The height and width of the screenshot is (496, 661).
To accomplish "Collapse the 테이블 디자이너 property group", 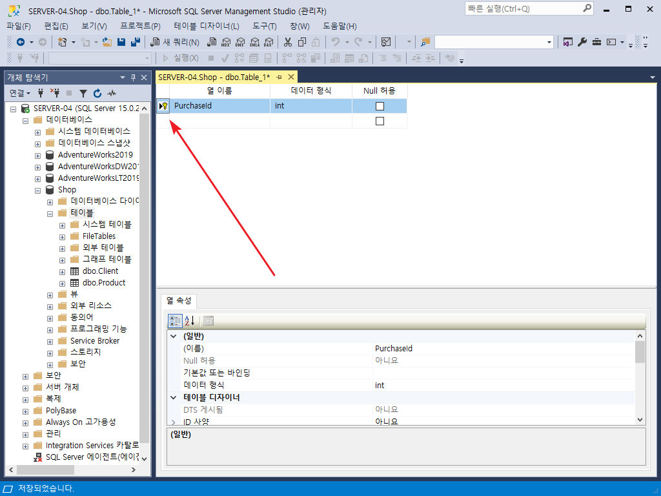I will click(173, 397).
